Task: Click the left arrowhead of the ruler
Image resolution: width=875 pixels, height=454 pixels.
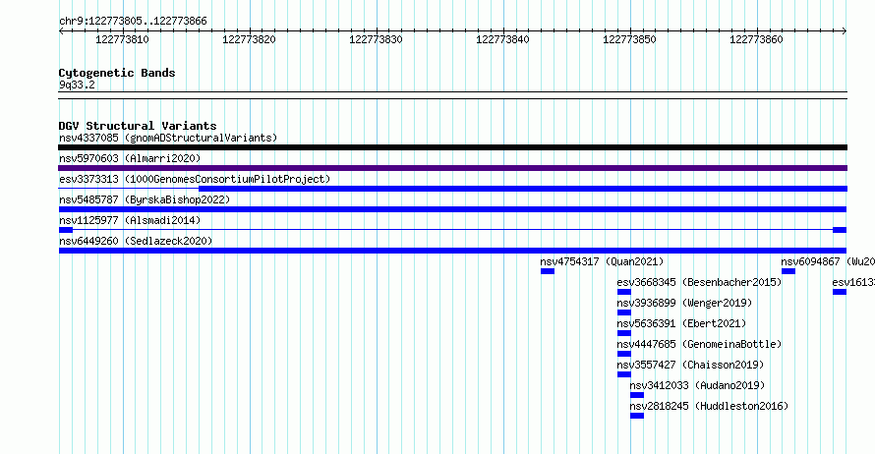Action: pos(61,30)
